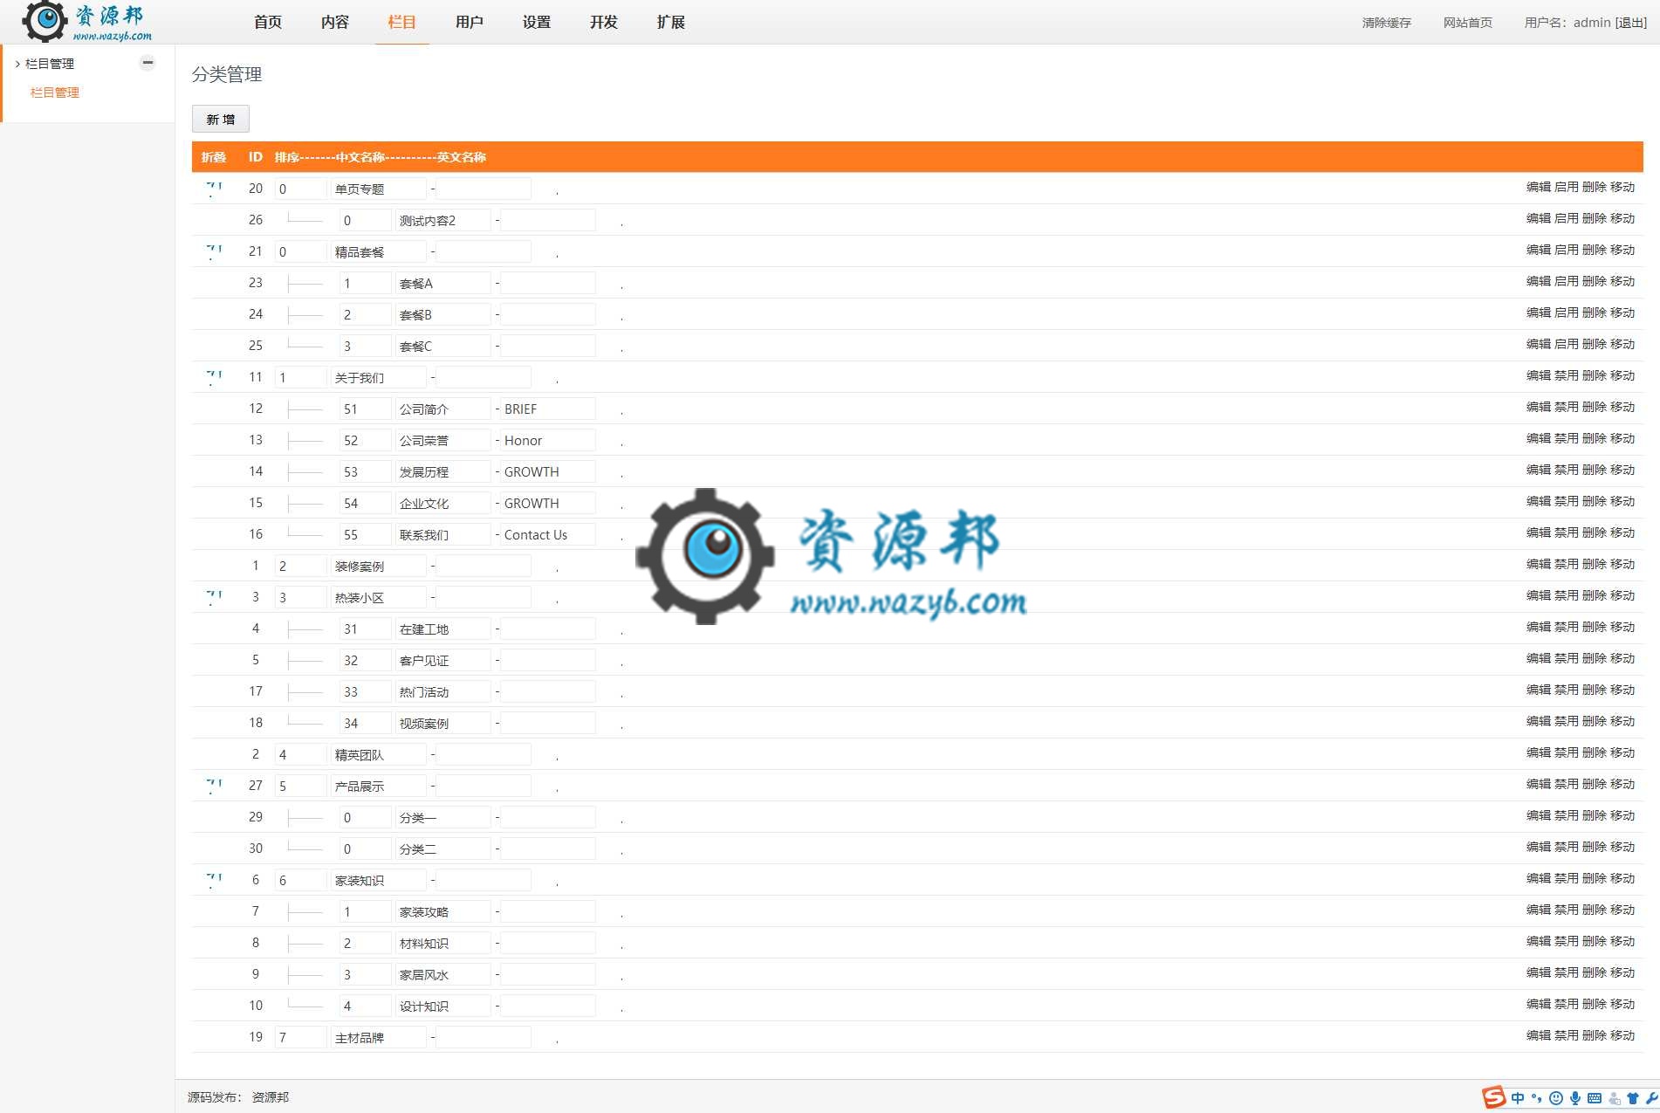Focus Chinese name field 视频案例
The width and height of the screenshot is (1660, 1113).
[442, 723]
